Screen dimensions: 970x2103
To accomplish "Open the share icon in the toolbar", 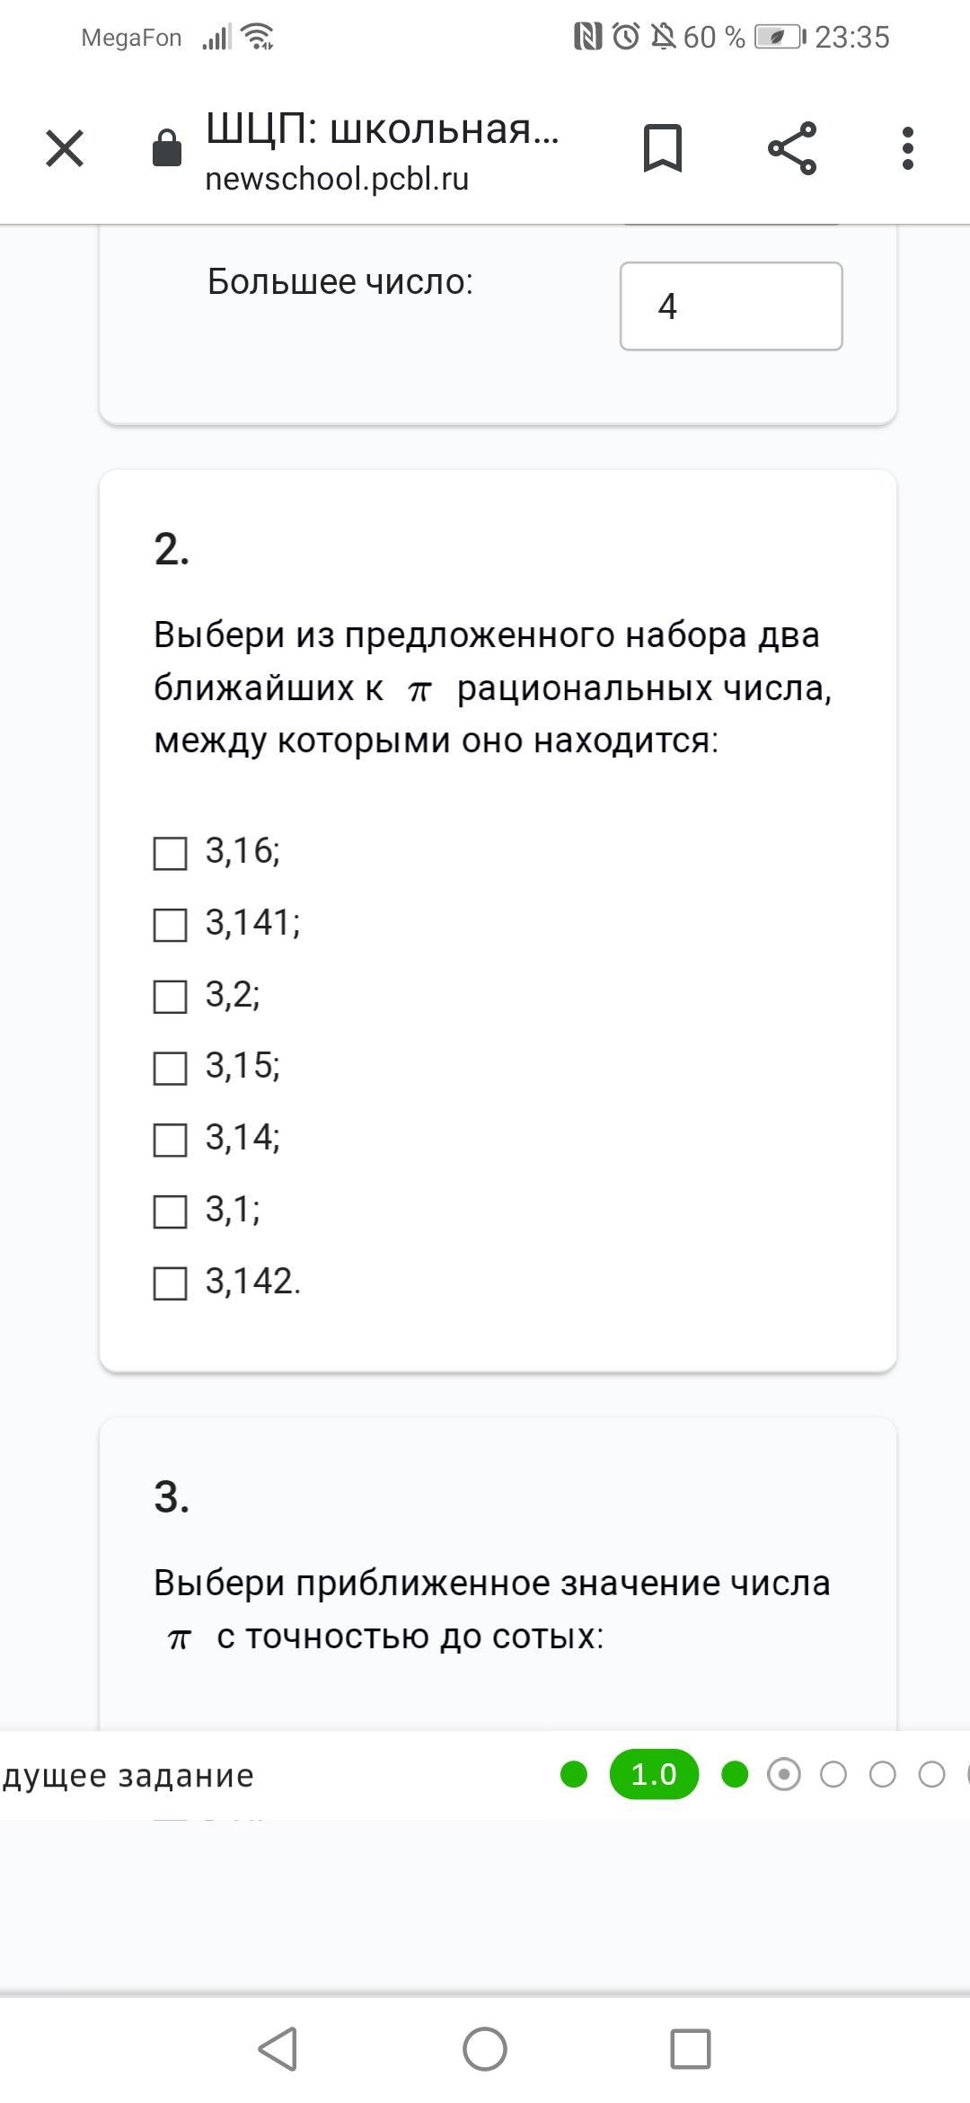I will [x=792, y=148].
